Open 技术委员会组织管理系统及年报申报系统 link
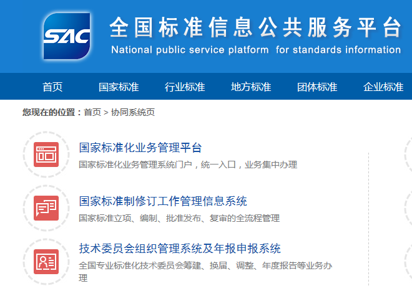412x286 pixels. click(180, 249)
